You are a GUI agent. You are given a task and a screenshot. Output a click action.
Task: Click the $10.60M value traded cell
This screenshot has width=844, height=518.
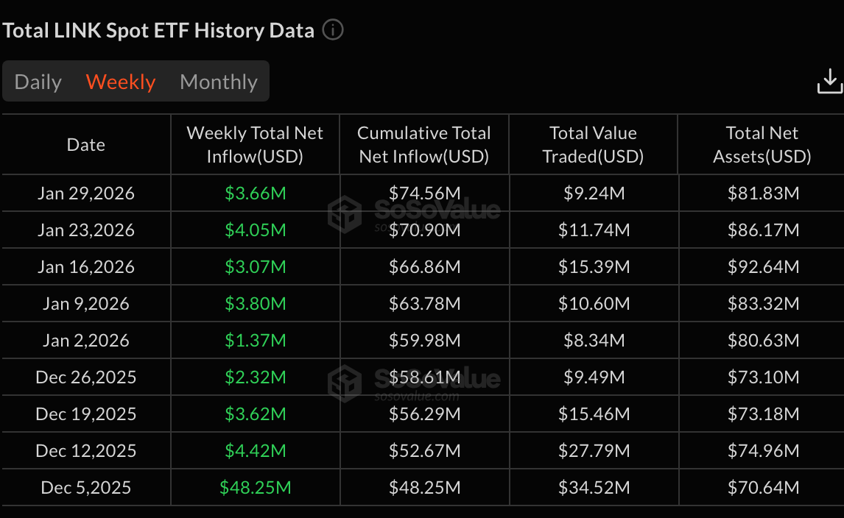tap(593, 303)
